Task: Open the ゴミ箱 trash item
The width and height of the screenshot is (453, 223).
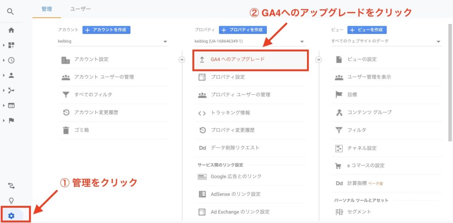Action: 114,130
